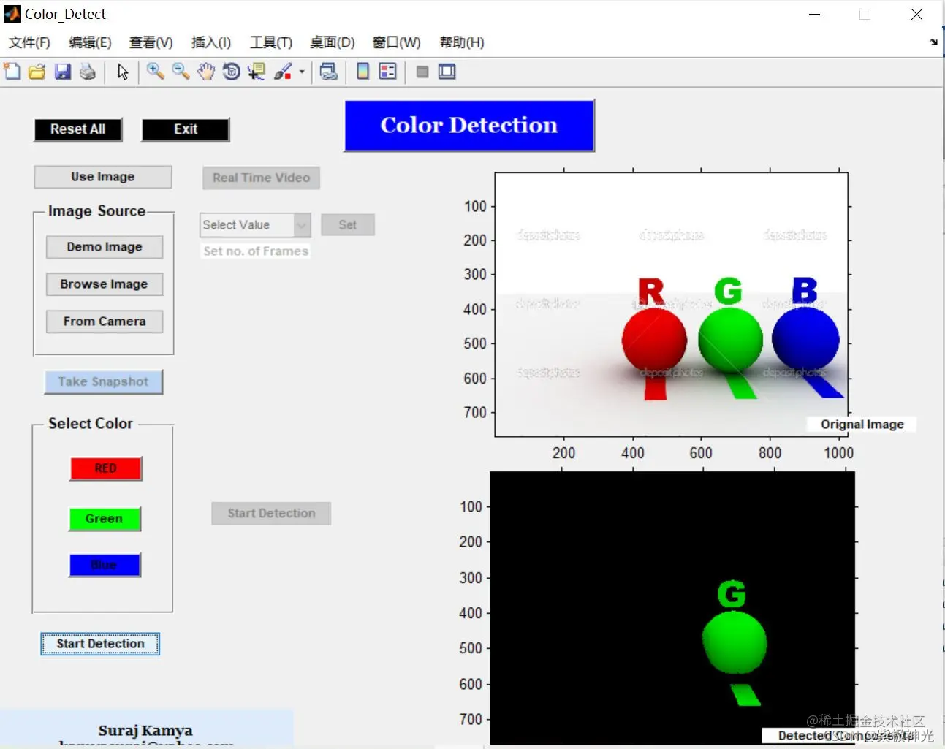Select the Pan hand tool
Image resolution: width=945 pixels, height=749 pixels.
(206, 72)
